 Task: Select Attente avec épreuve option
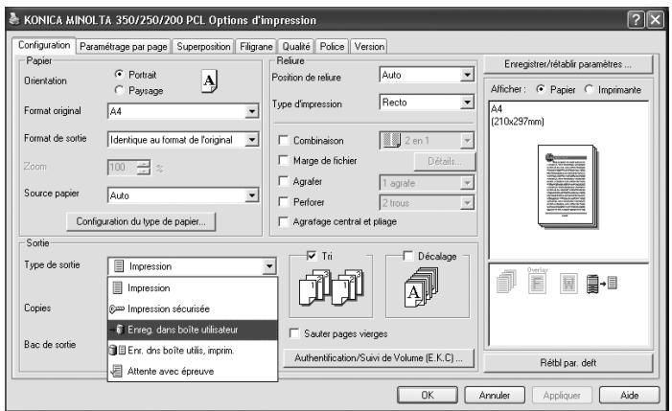tap(193, 371)
